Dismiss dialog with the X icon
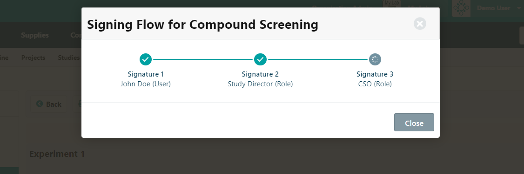524x174 pixels. pyautogui.click(x=420, y=24)
